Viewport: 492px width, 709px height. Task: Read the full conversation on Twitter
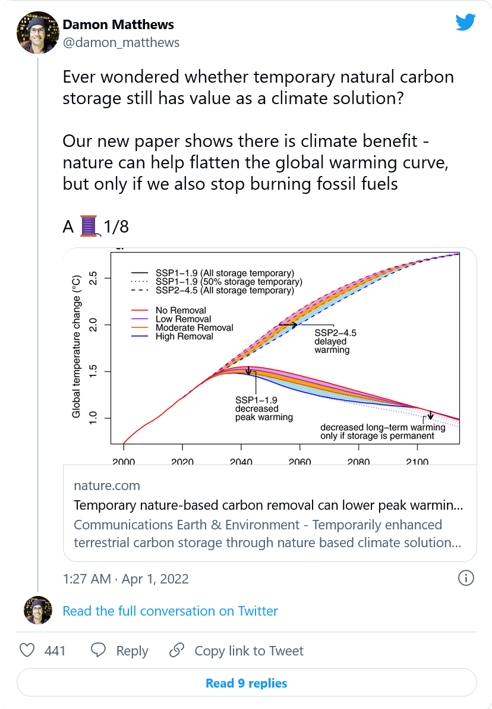coord(171,611)
